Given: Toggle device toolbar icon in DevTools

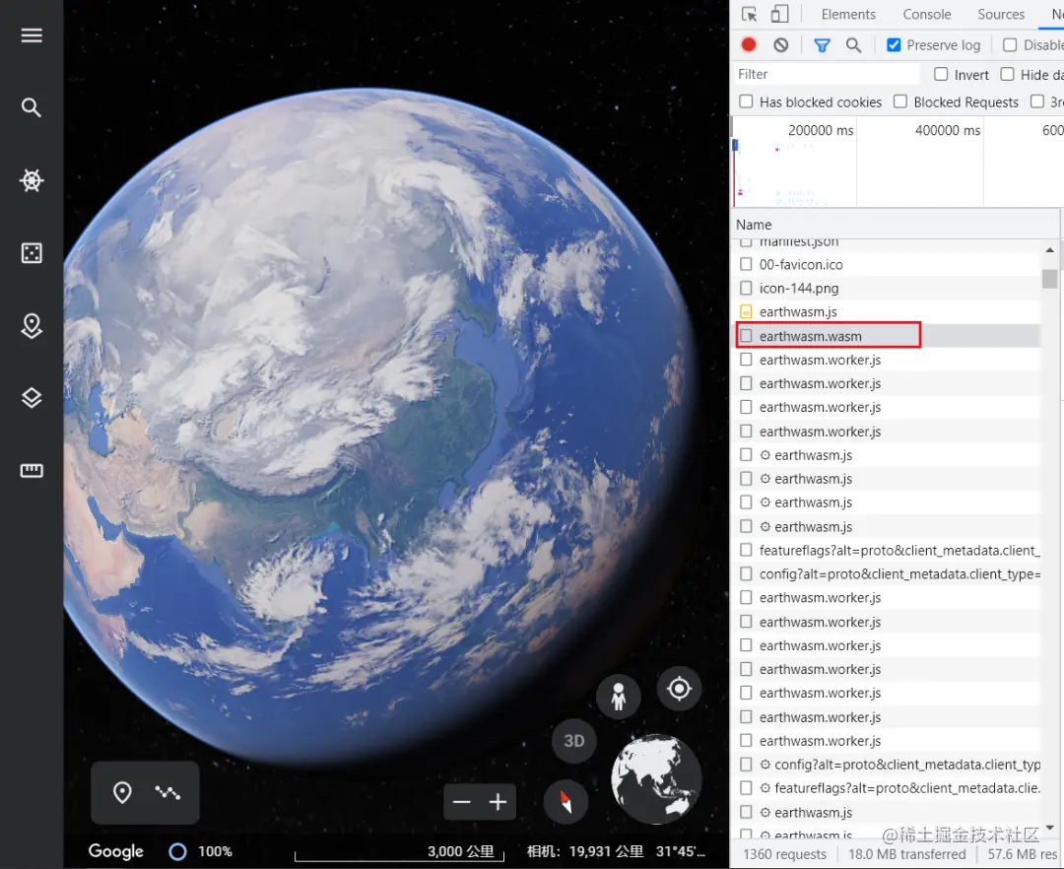Looking at the screenshot, I should pos(779,14).
